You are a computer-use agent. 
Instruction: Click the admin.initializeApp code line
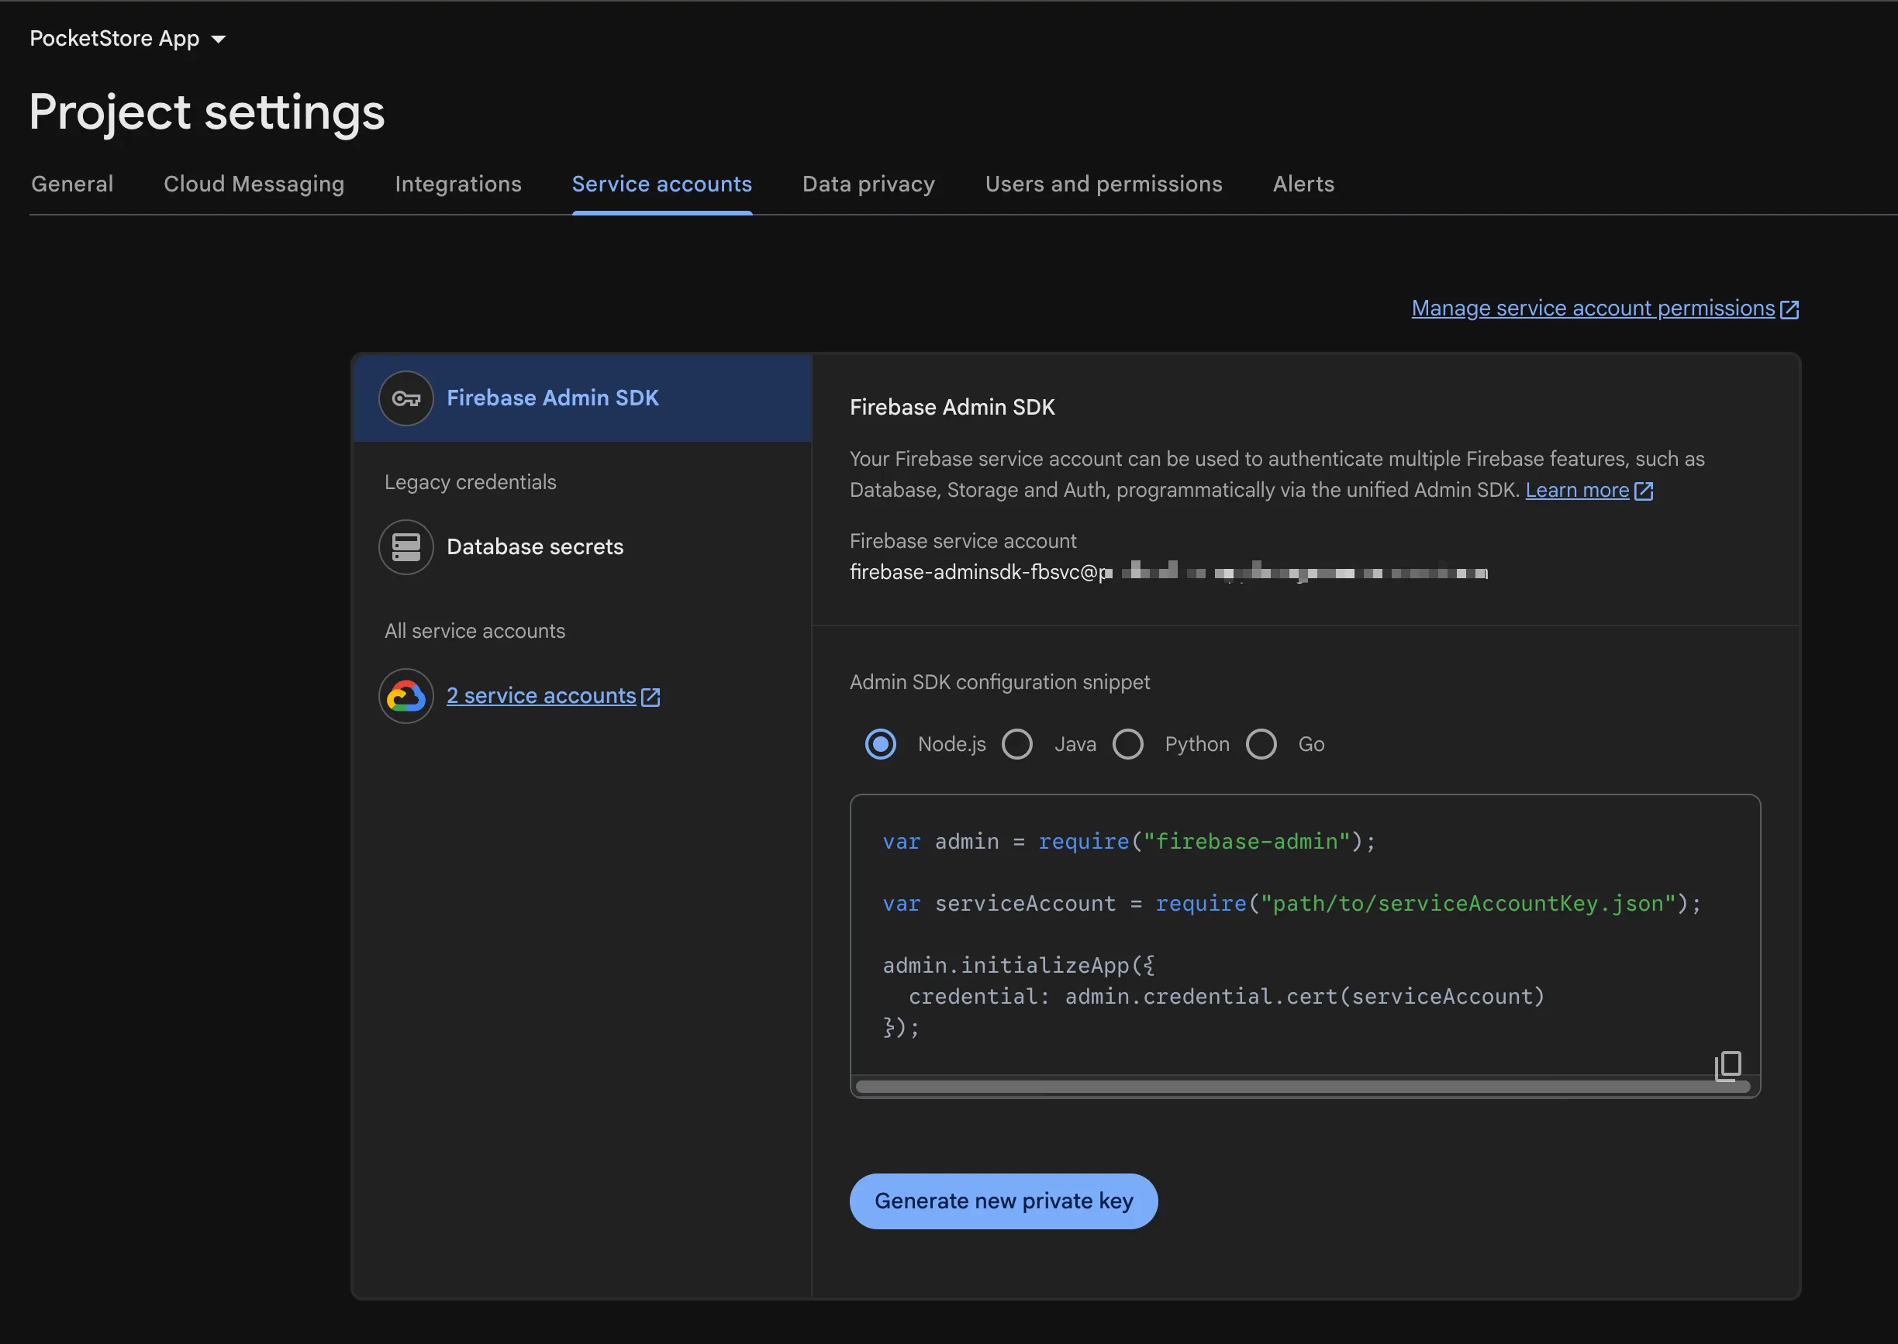click(x=1018, y=966)
